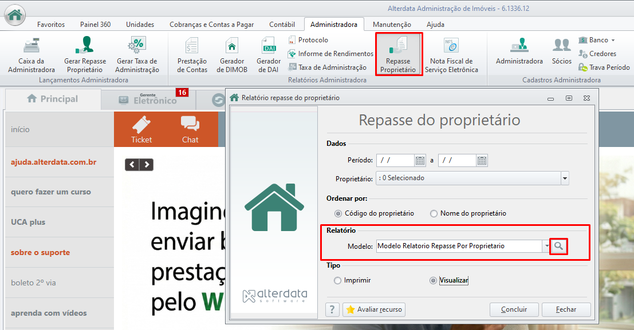The image size is (634, 330).
Task: Open UCA plus sidebar link
Action: (28, 222)
